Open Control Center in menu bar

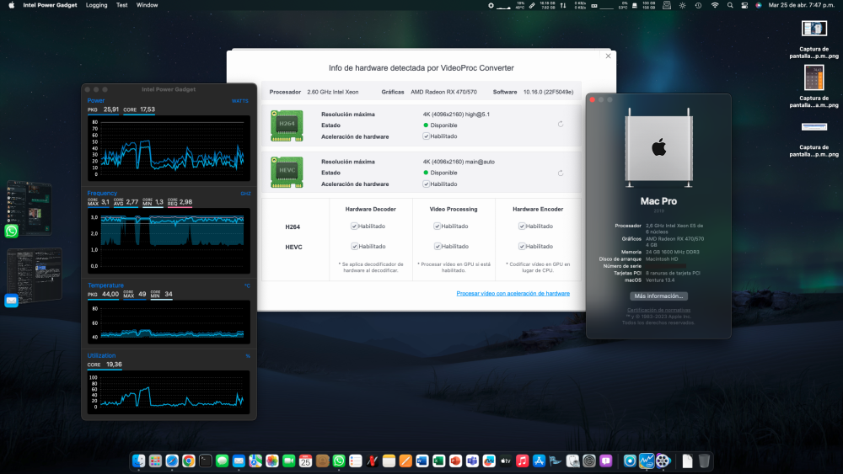[x=744, y=5]
